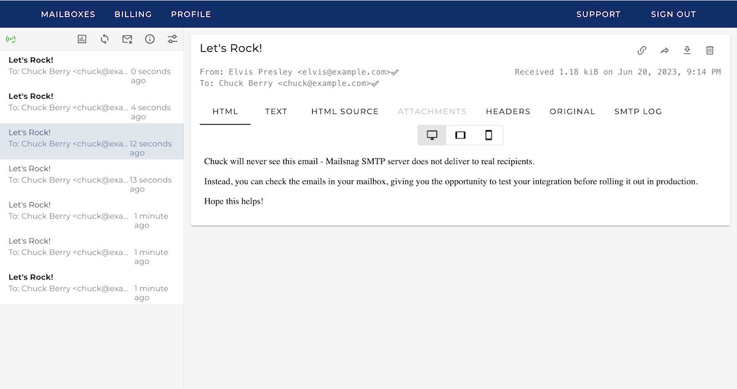Click the To: Chuck Berry recipient line in header
The width and height of the screenshot is (737, 389).
point(285,83)
